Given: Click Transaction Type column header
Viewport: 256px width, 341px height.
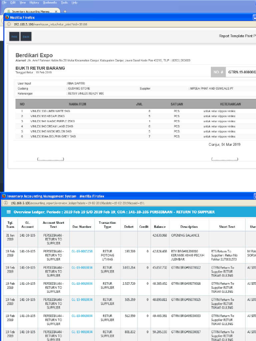Looking at the screenshot, I should click(x=107, y=225).
